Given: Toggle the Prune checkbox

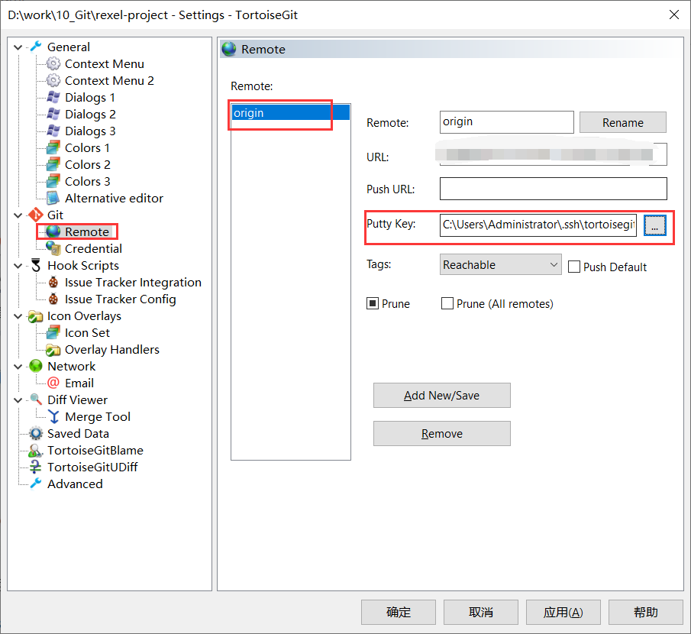Looking at the screenshot, I should click(373, 303).
